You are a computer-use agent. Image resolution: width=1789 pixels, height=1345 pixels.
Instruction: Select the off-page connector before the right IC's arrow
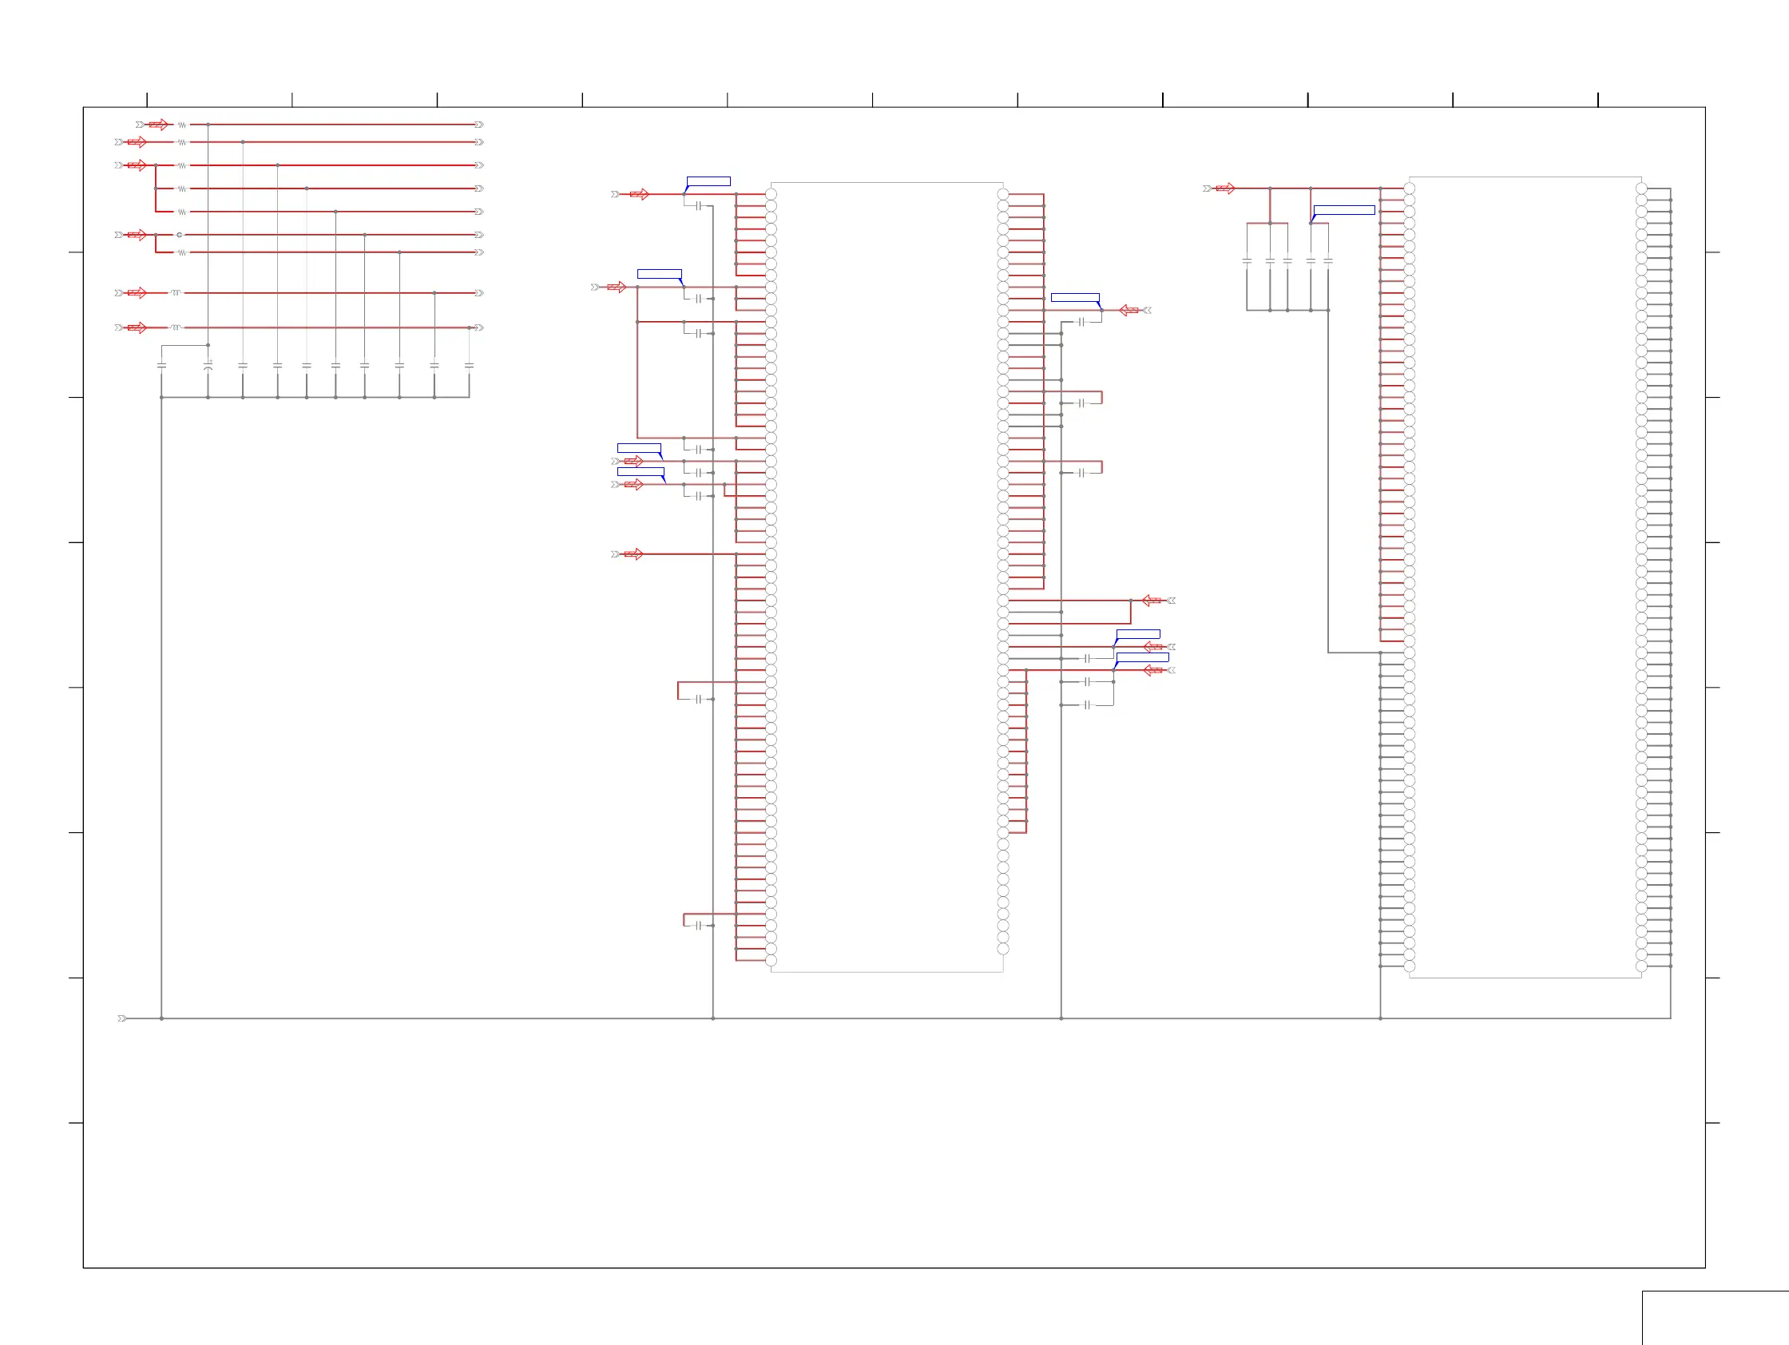[1208, 188]
